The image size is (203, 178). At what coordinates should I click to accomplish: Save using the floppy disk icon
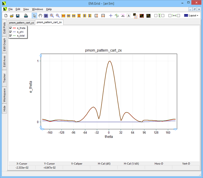coord(18,15)
